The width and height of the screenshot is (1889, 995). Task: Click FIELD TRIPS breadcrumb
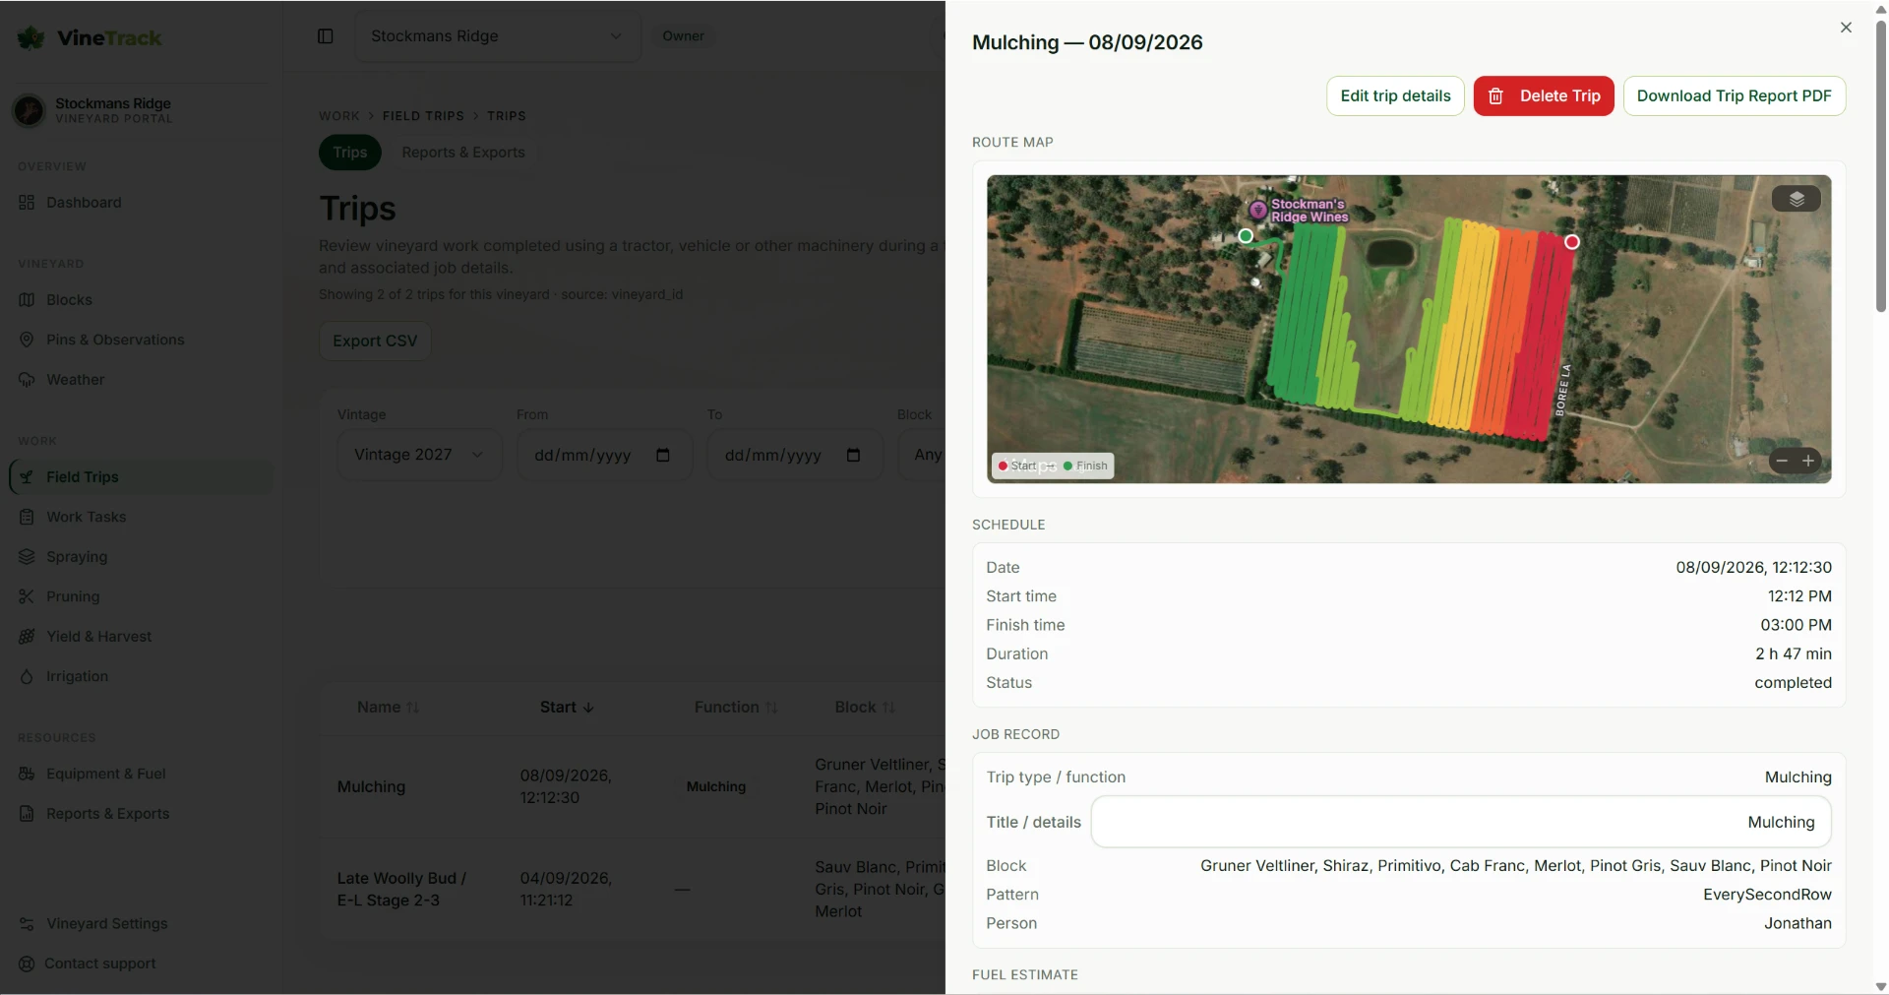point(423,116)
